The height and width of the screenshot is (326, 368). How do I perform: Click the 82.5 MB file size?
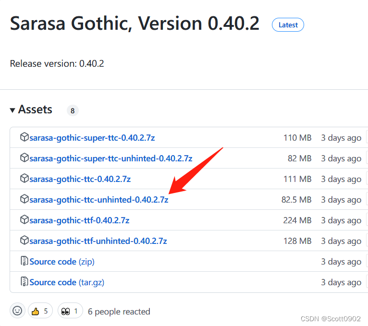pos(296,200)
